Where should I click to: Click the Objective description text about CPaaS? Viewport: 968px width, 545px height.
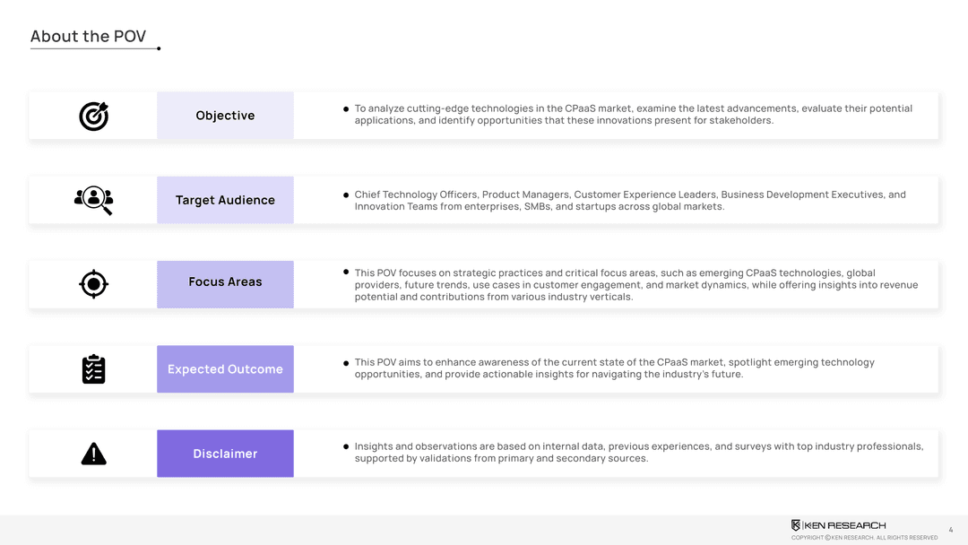633,115
